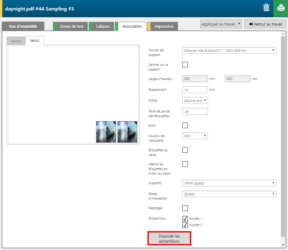288x250 pixels.
Task: Uncheck the Muster 1 sample checkbox
Action: (x=185, y=219)
